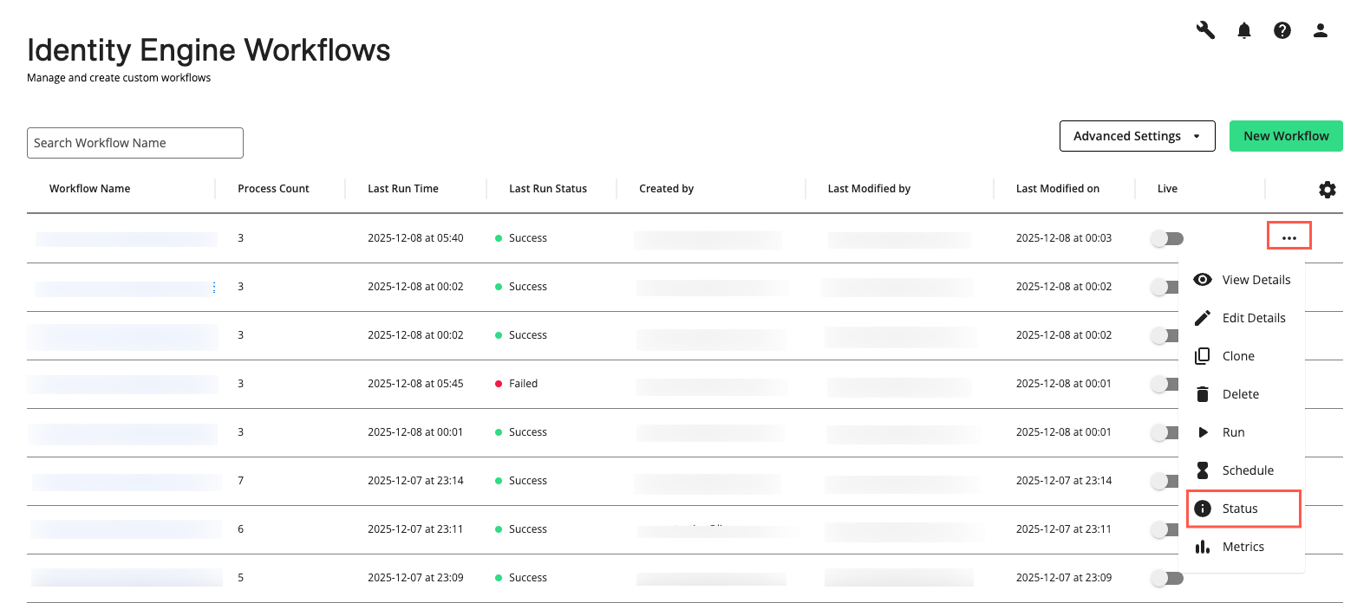The height and width of the screenshot is (603, 1357).
Task: Open the Metrics bar chart icon
Action: pos(1203,546)
